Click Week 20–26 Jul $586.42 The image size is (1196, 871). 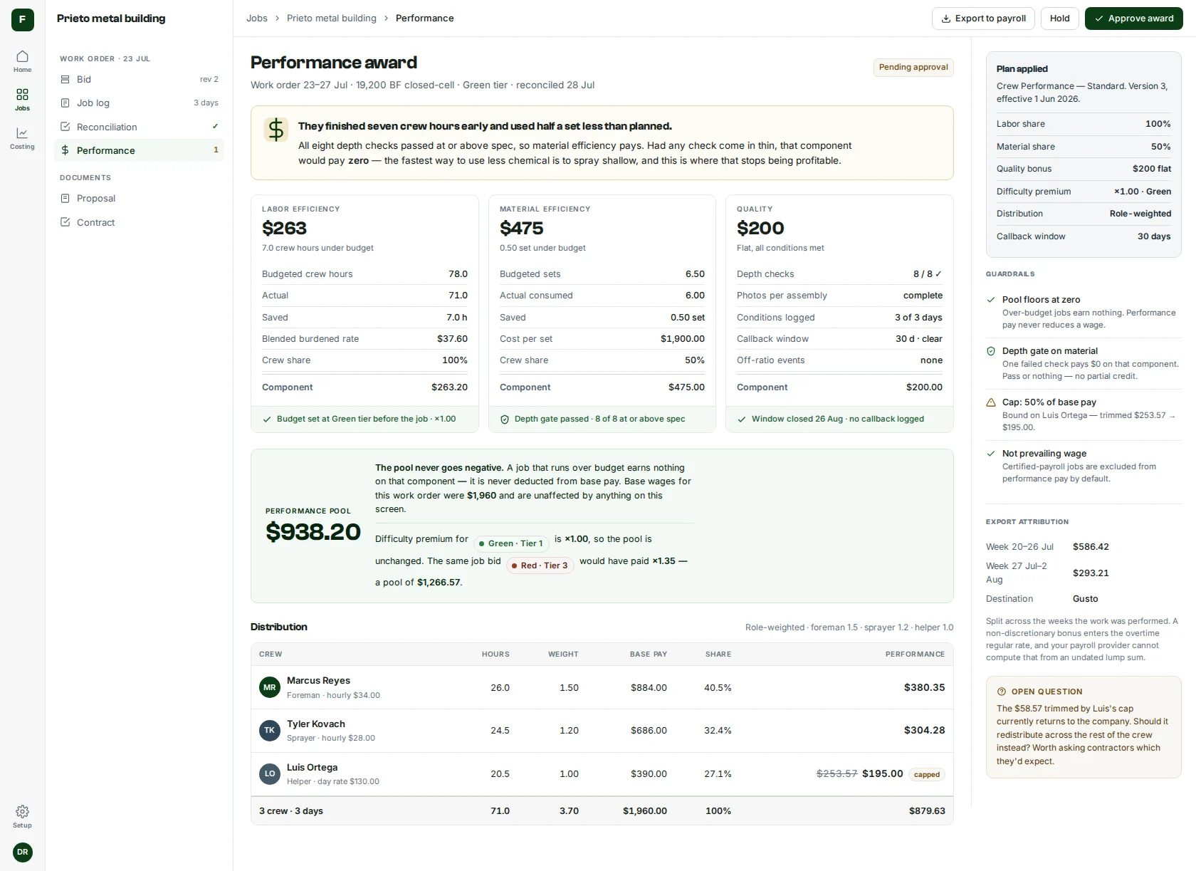coord(1091,547)
